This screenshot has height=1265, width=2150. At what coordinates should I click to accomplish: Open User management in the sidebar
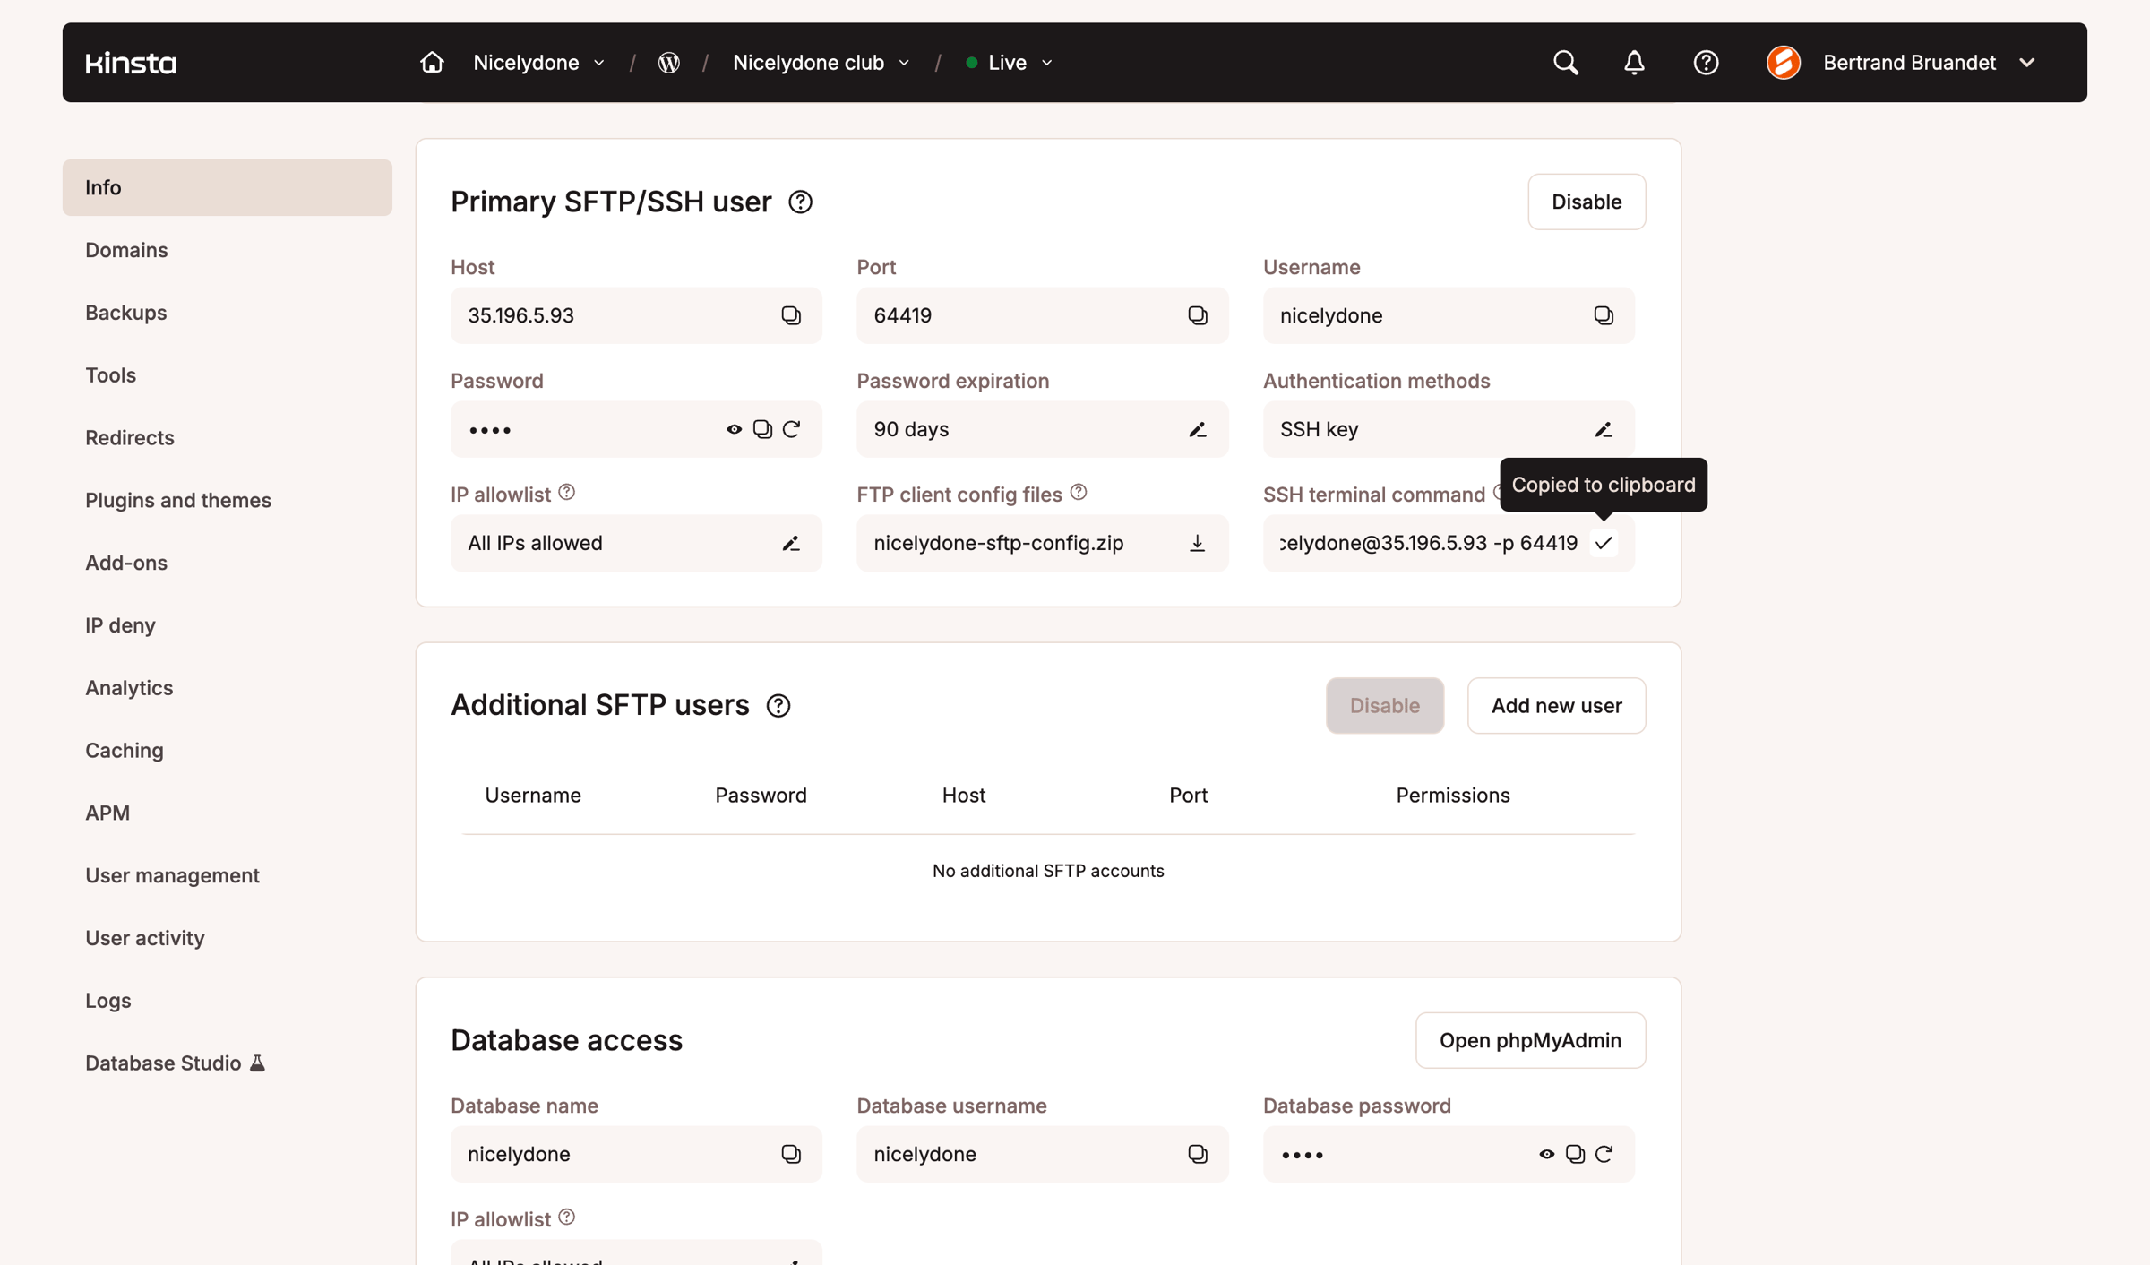227,875
